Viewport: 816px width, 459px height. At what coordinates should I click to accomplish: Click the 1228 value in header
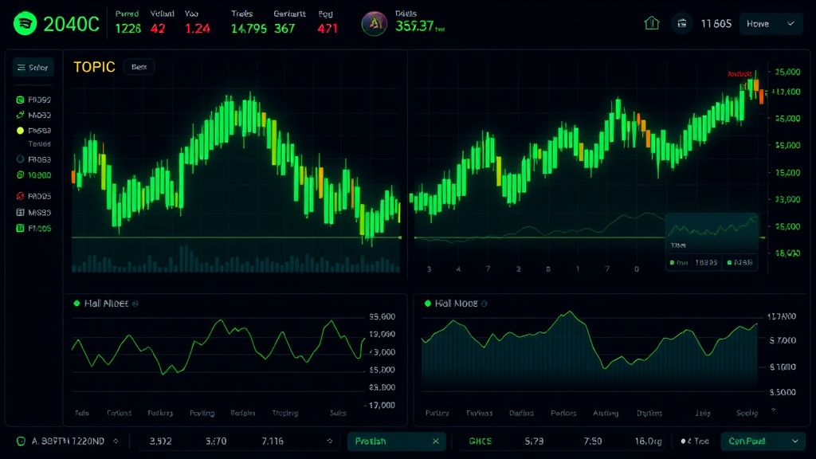(128, 29)
